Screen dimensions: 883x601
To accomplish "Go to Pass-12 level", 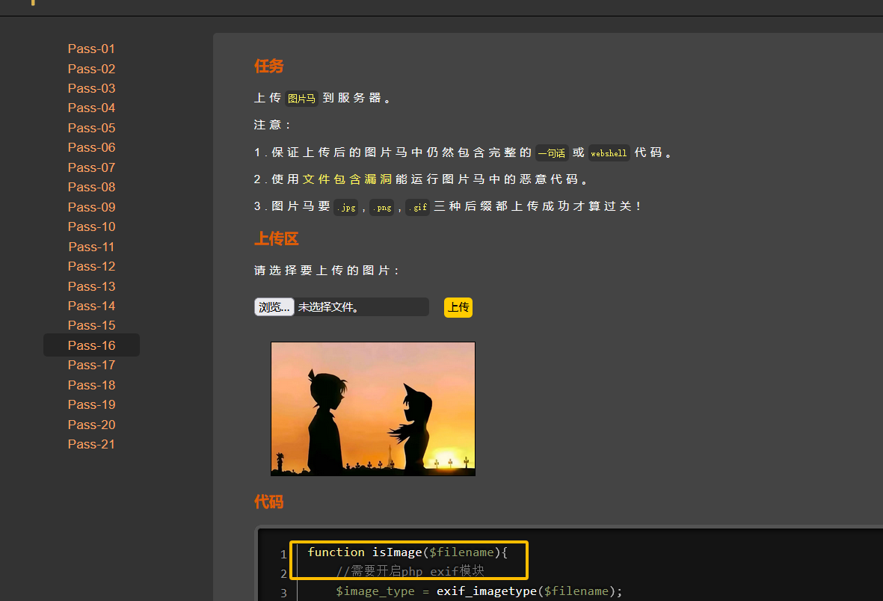I will (x=91, y=266).
